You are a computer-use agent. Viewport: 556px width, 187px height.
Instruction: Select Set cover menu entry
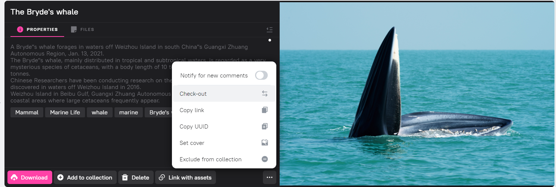click(192, 143)
